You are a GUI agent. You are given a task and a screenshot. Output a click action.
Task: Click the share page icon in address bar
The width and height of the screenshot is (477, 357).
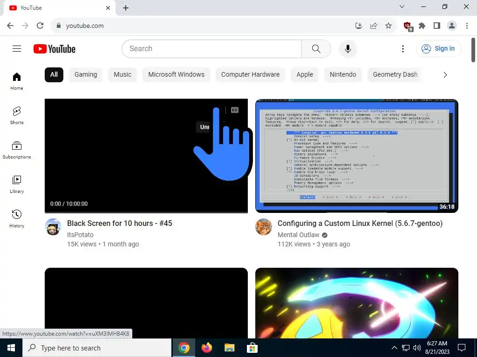pyautogui.click(x=374, y=26)
